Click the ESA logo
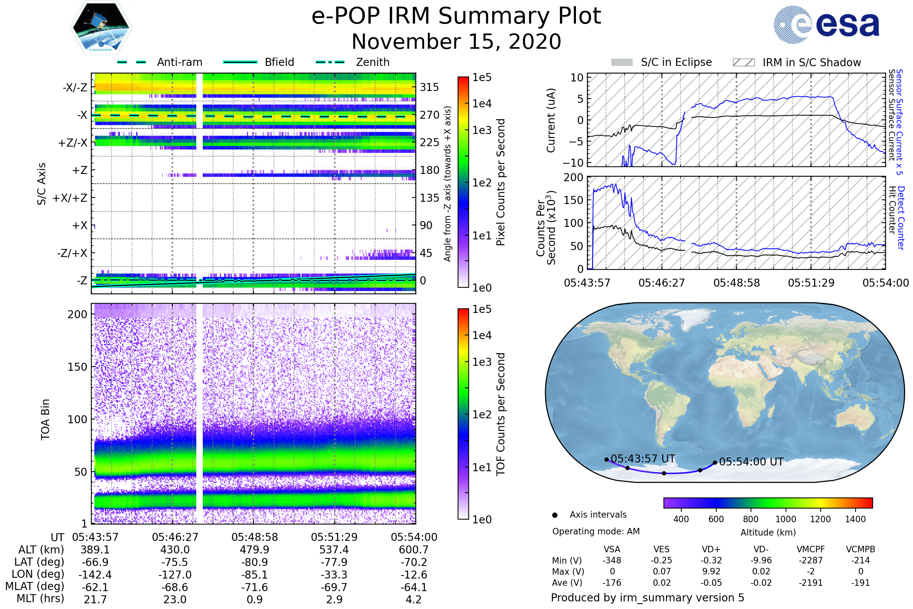913x609 pixels. click(x=826, y=24)
